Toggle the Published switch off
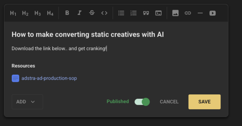Image resolution: width=242 pixels, height=126 pixels. coord(142,102)
